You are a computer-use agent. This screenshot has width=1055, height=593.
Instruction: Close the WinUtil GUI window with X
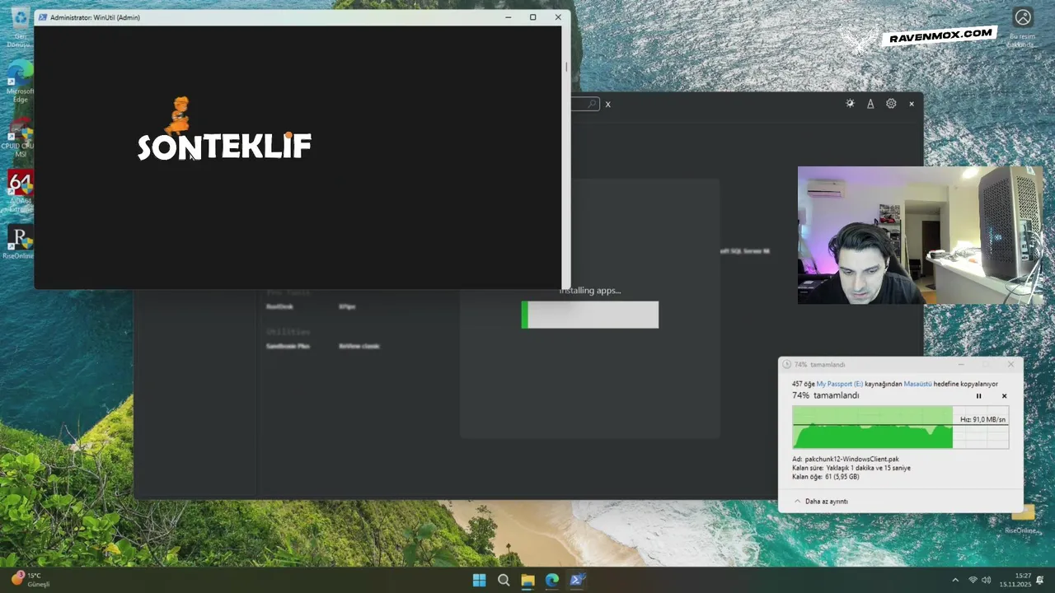[x=912, y=104]
